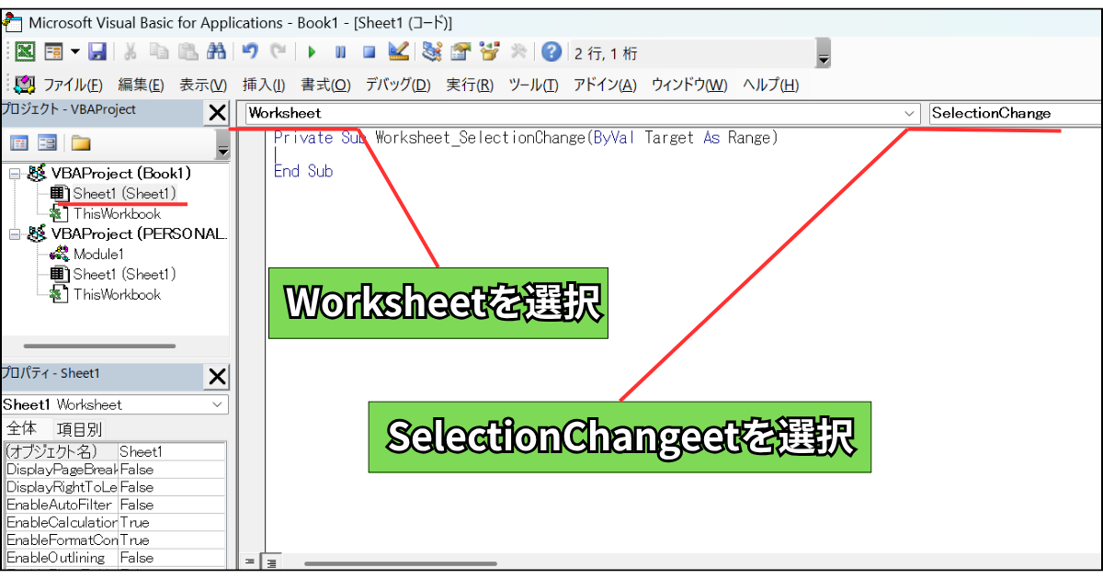The width and height of the screenshot is (1103, 579).
Task: Open VBA Help with the question mark icon
Action: coord(551,52)
